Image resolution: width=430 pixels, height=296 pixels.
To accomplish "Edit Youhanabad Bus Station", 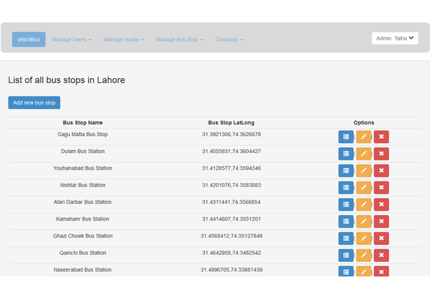I will coord(364,170).
